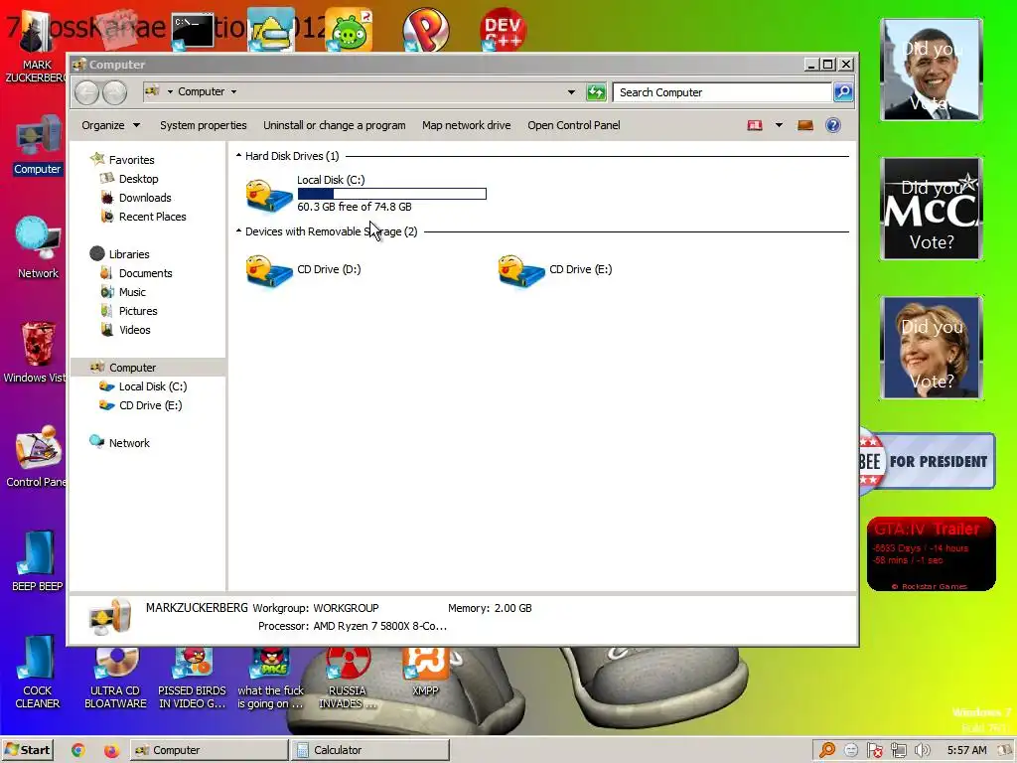Click Open Control Panel toolbar item
The image size is (1017, 763).
(x=573, y=125)
